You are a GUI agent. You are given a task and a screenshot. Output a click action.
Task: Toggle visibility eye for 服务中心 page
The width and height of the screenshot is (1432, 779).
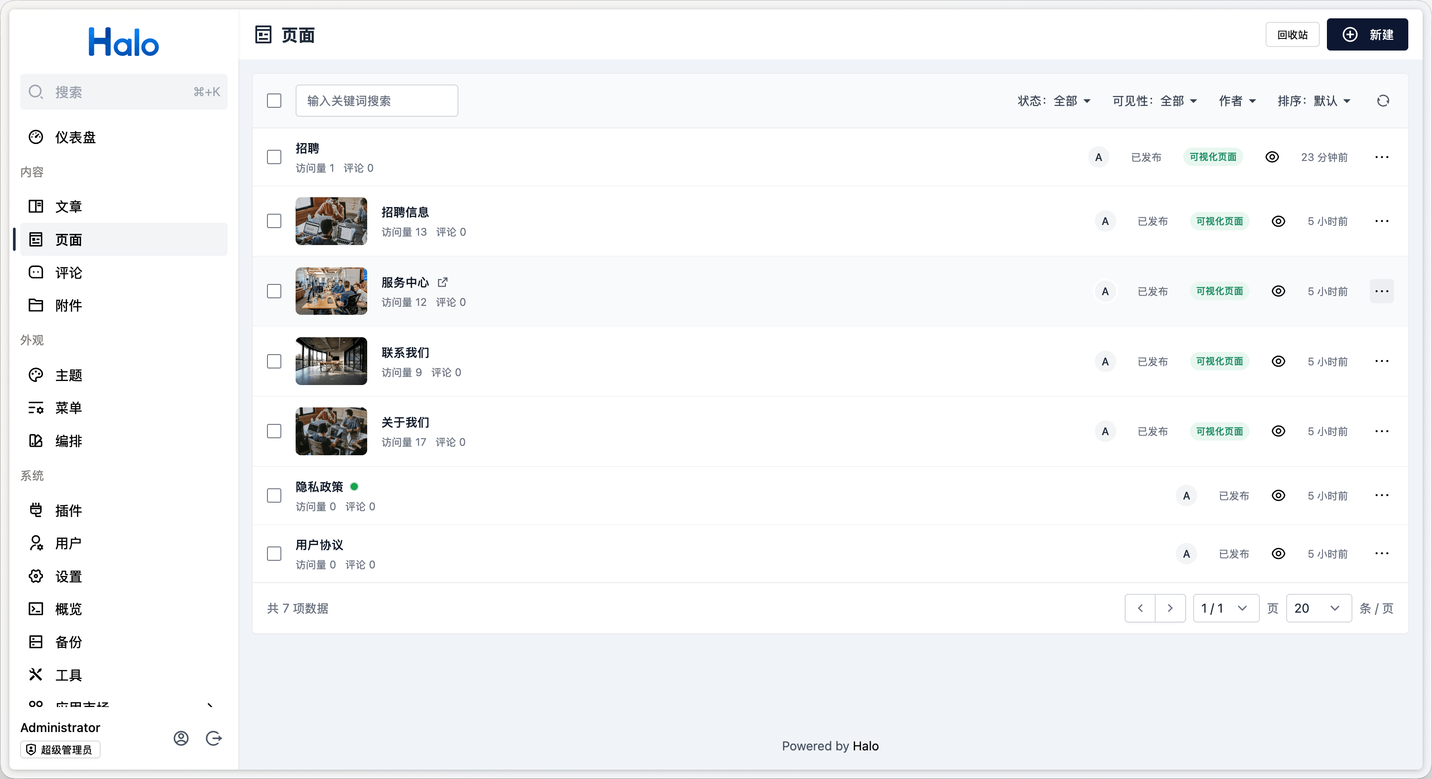(x=1279, y=292)
